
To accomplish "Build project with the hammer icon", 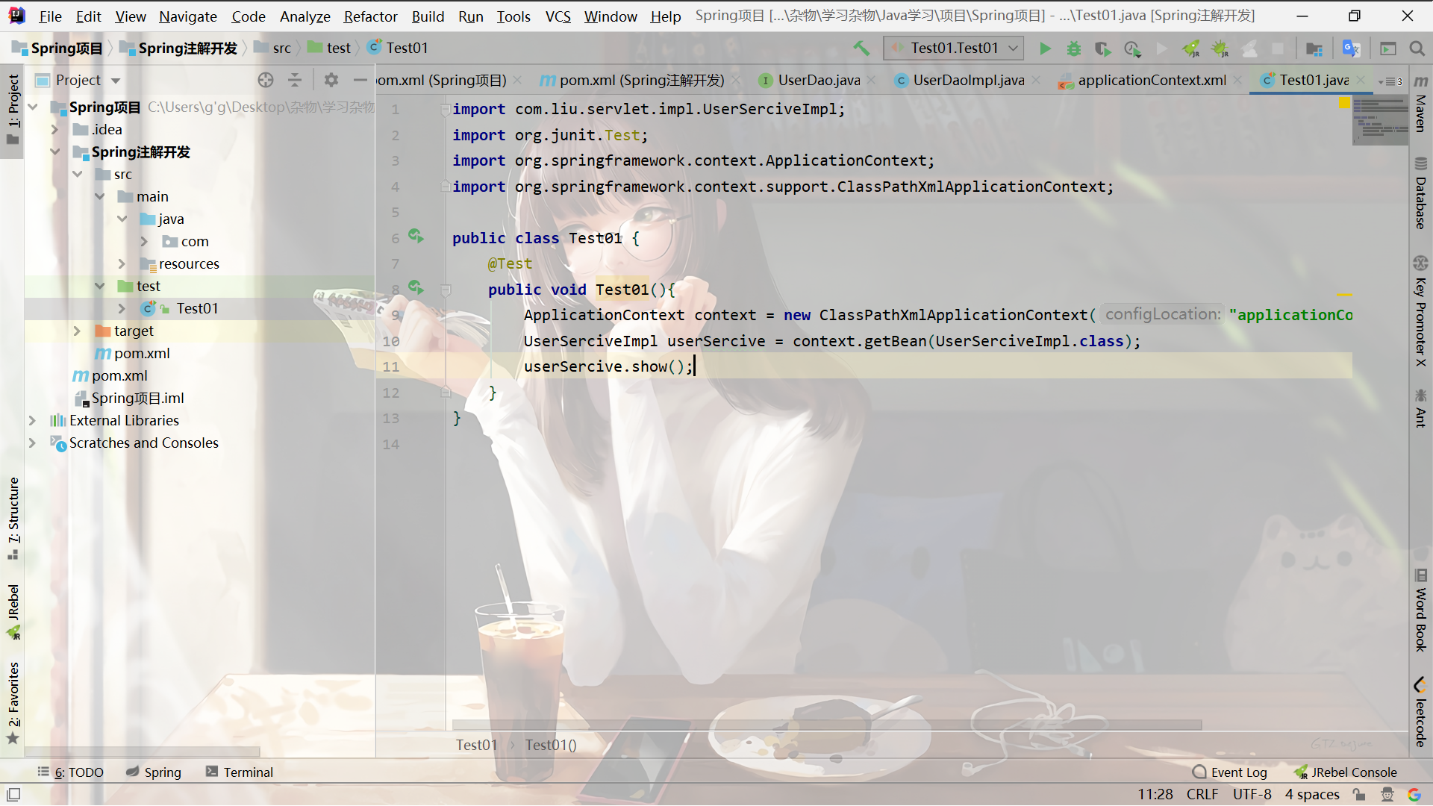I will (861, 49).
